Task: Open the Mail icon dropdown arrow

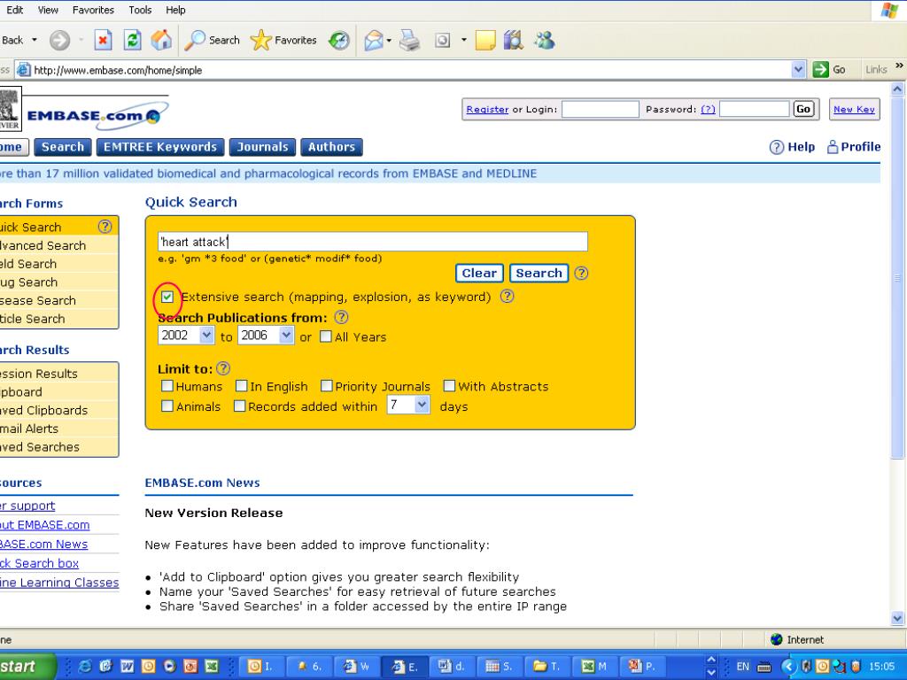Action: point(389,40)
